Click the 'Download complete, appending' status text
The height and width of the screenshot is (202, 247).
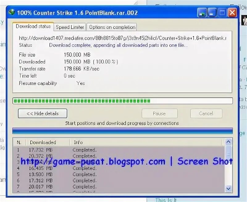[118, 45]
